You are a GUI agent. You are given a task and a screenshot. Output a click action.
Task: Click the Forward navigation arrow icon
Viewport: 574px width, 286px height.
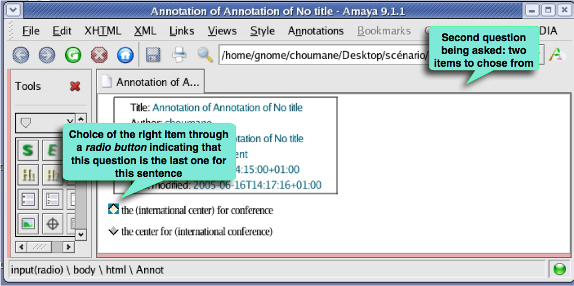coord(47,56)
